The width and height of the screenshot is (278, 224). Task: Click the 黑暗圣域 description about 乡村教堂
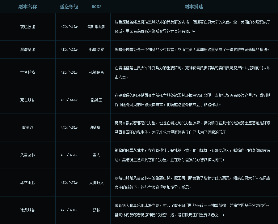[x=192, y=50]
